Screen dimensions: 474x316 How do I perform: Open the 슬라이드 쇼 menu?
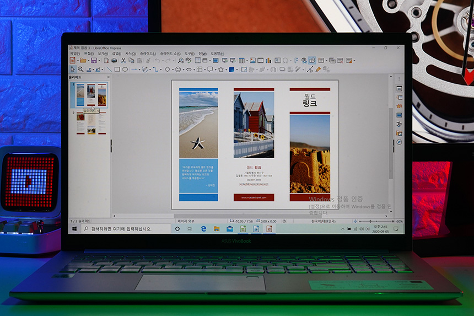coord(170,53)
